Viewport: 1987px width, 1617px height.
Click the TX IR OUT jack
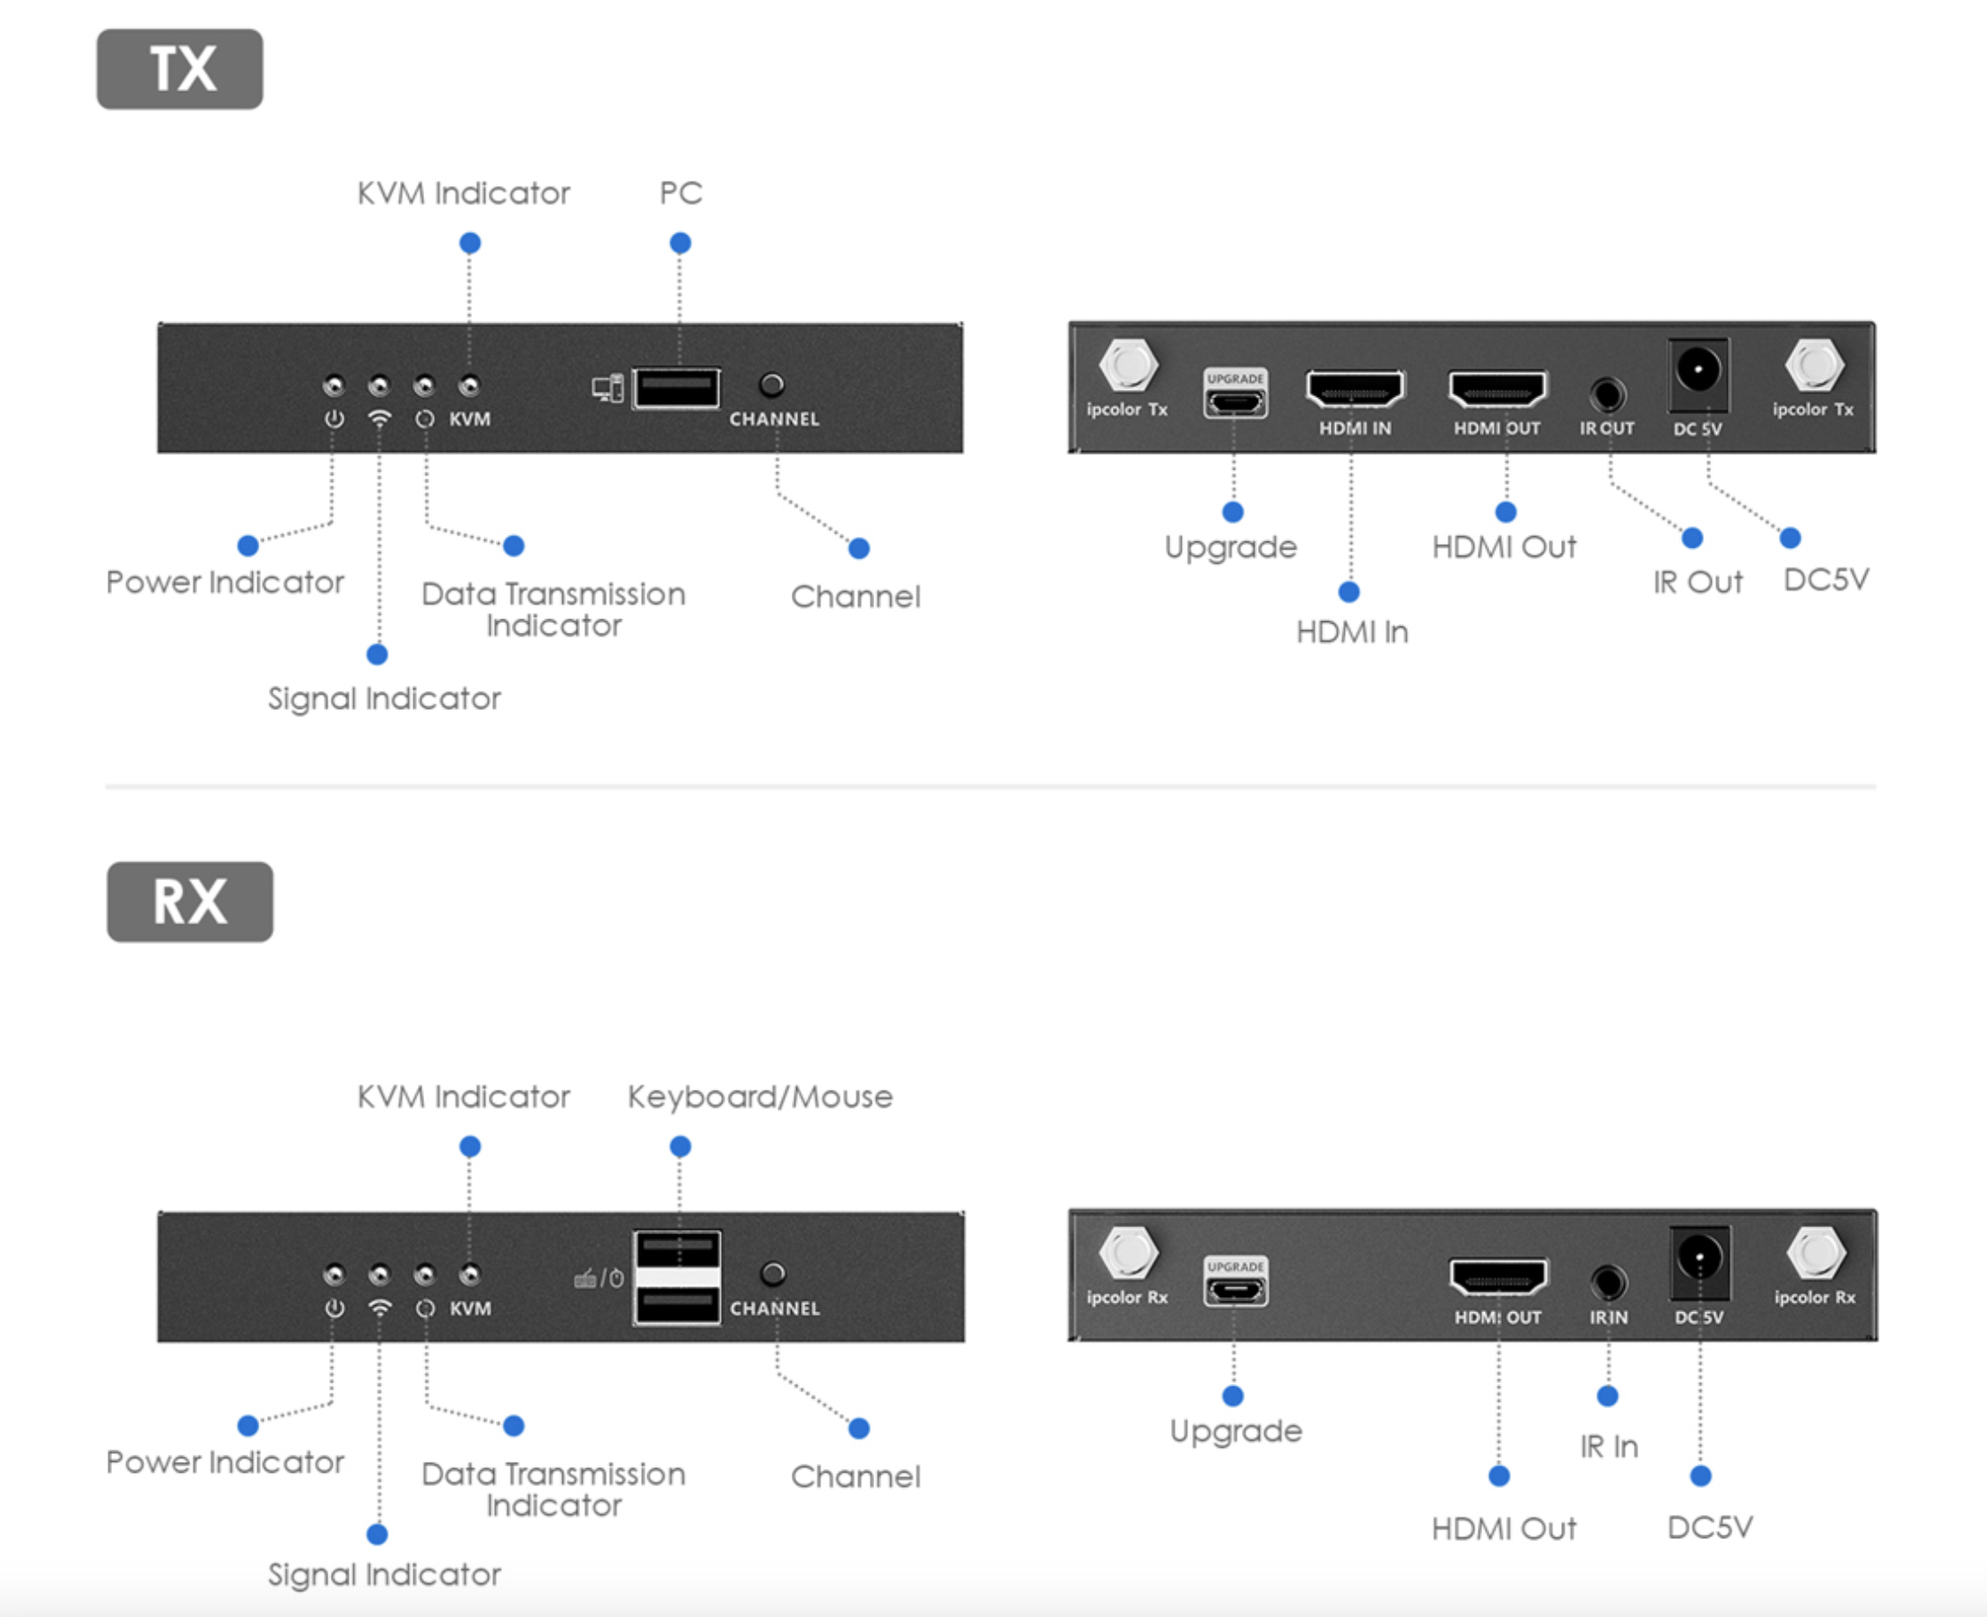coord(1607,395)
